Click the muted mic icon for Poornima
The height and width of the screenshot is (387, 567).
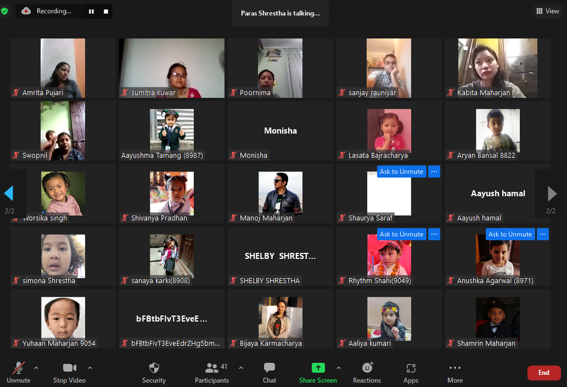coord(234,93)
